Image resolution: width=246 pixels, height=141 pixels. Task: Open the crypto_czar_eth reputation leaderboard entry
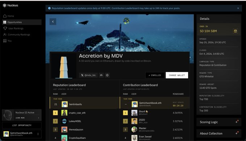pyautogui.click(x=85, y=113)
